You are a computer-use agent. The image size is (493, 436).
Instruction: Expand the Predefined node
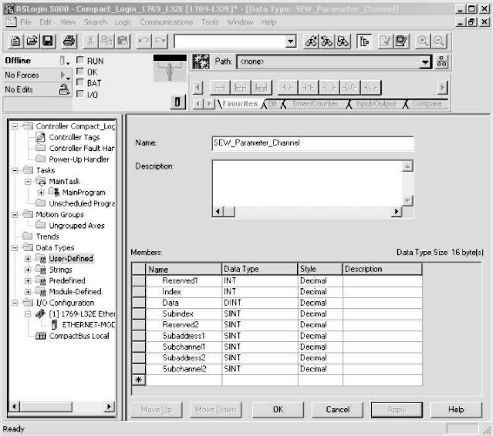tap(28, 281)
